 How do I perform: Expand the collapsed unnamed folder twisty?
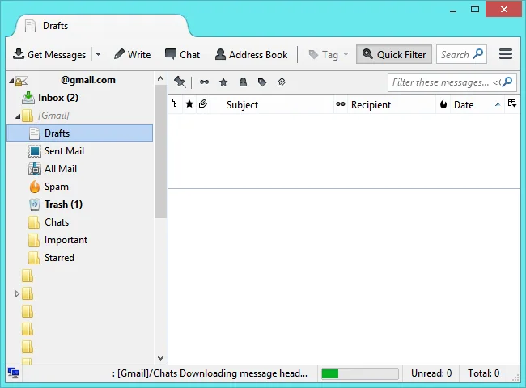click(17, 294)
